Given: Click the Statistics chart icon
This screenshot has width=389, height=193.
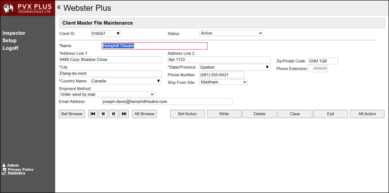Looking at the screenshot, I should (x=4, y=173).
